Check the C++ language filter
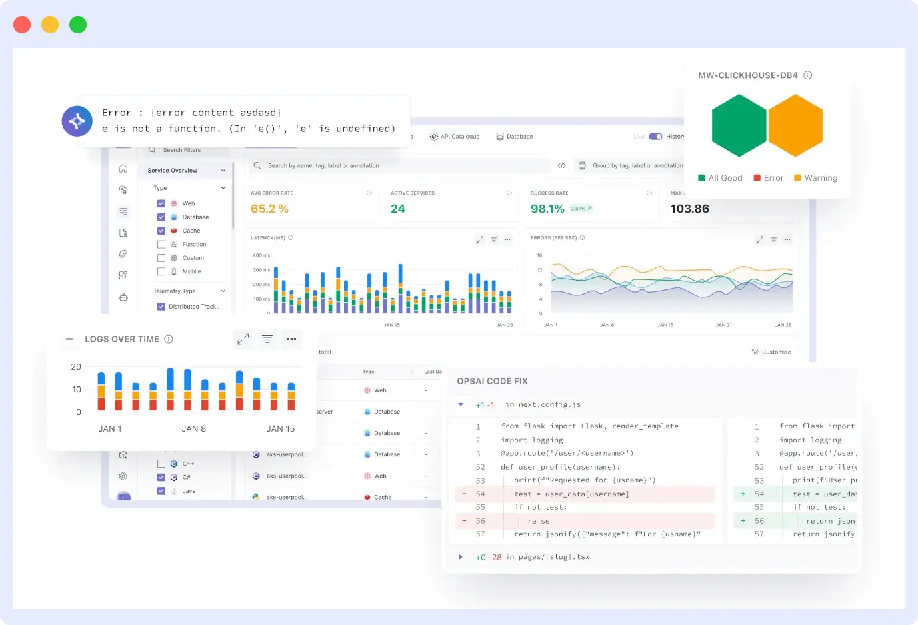The width and height of the screenshot is (918, 625). [161, 464]
